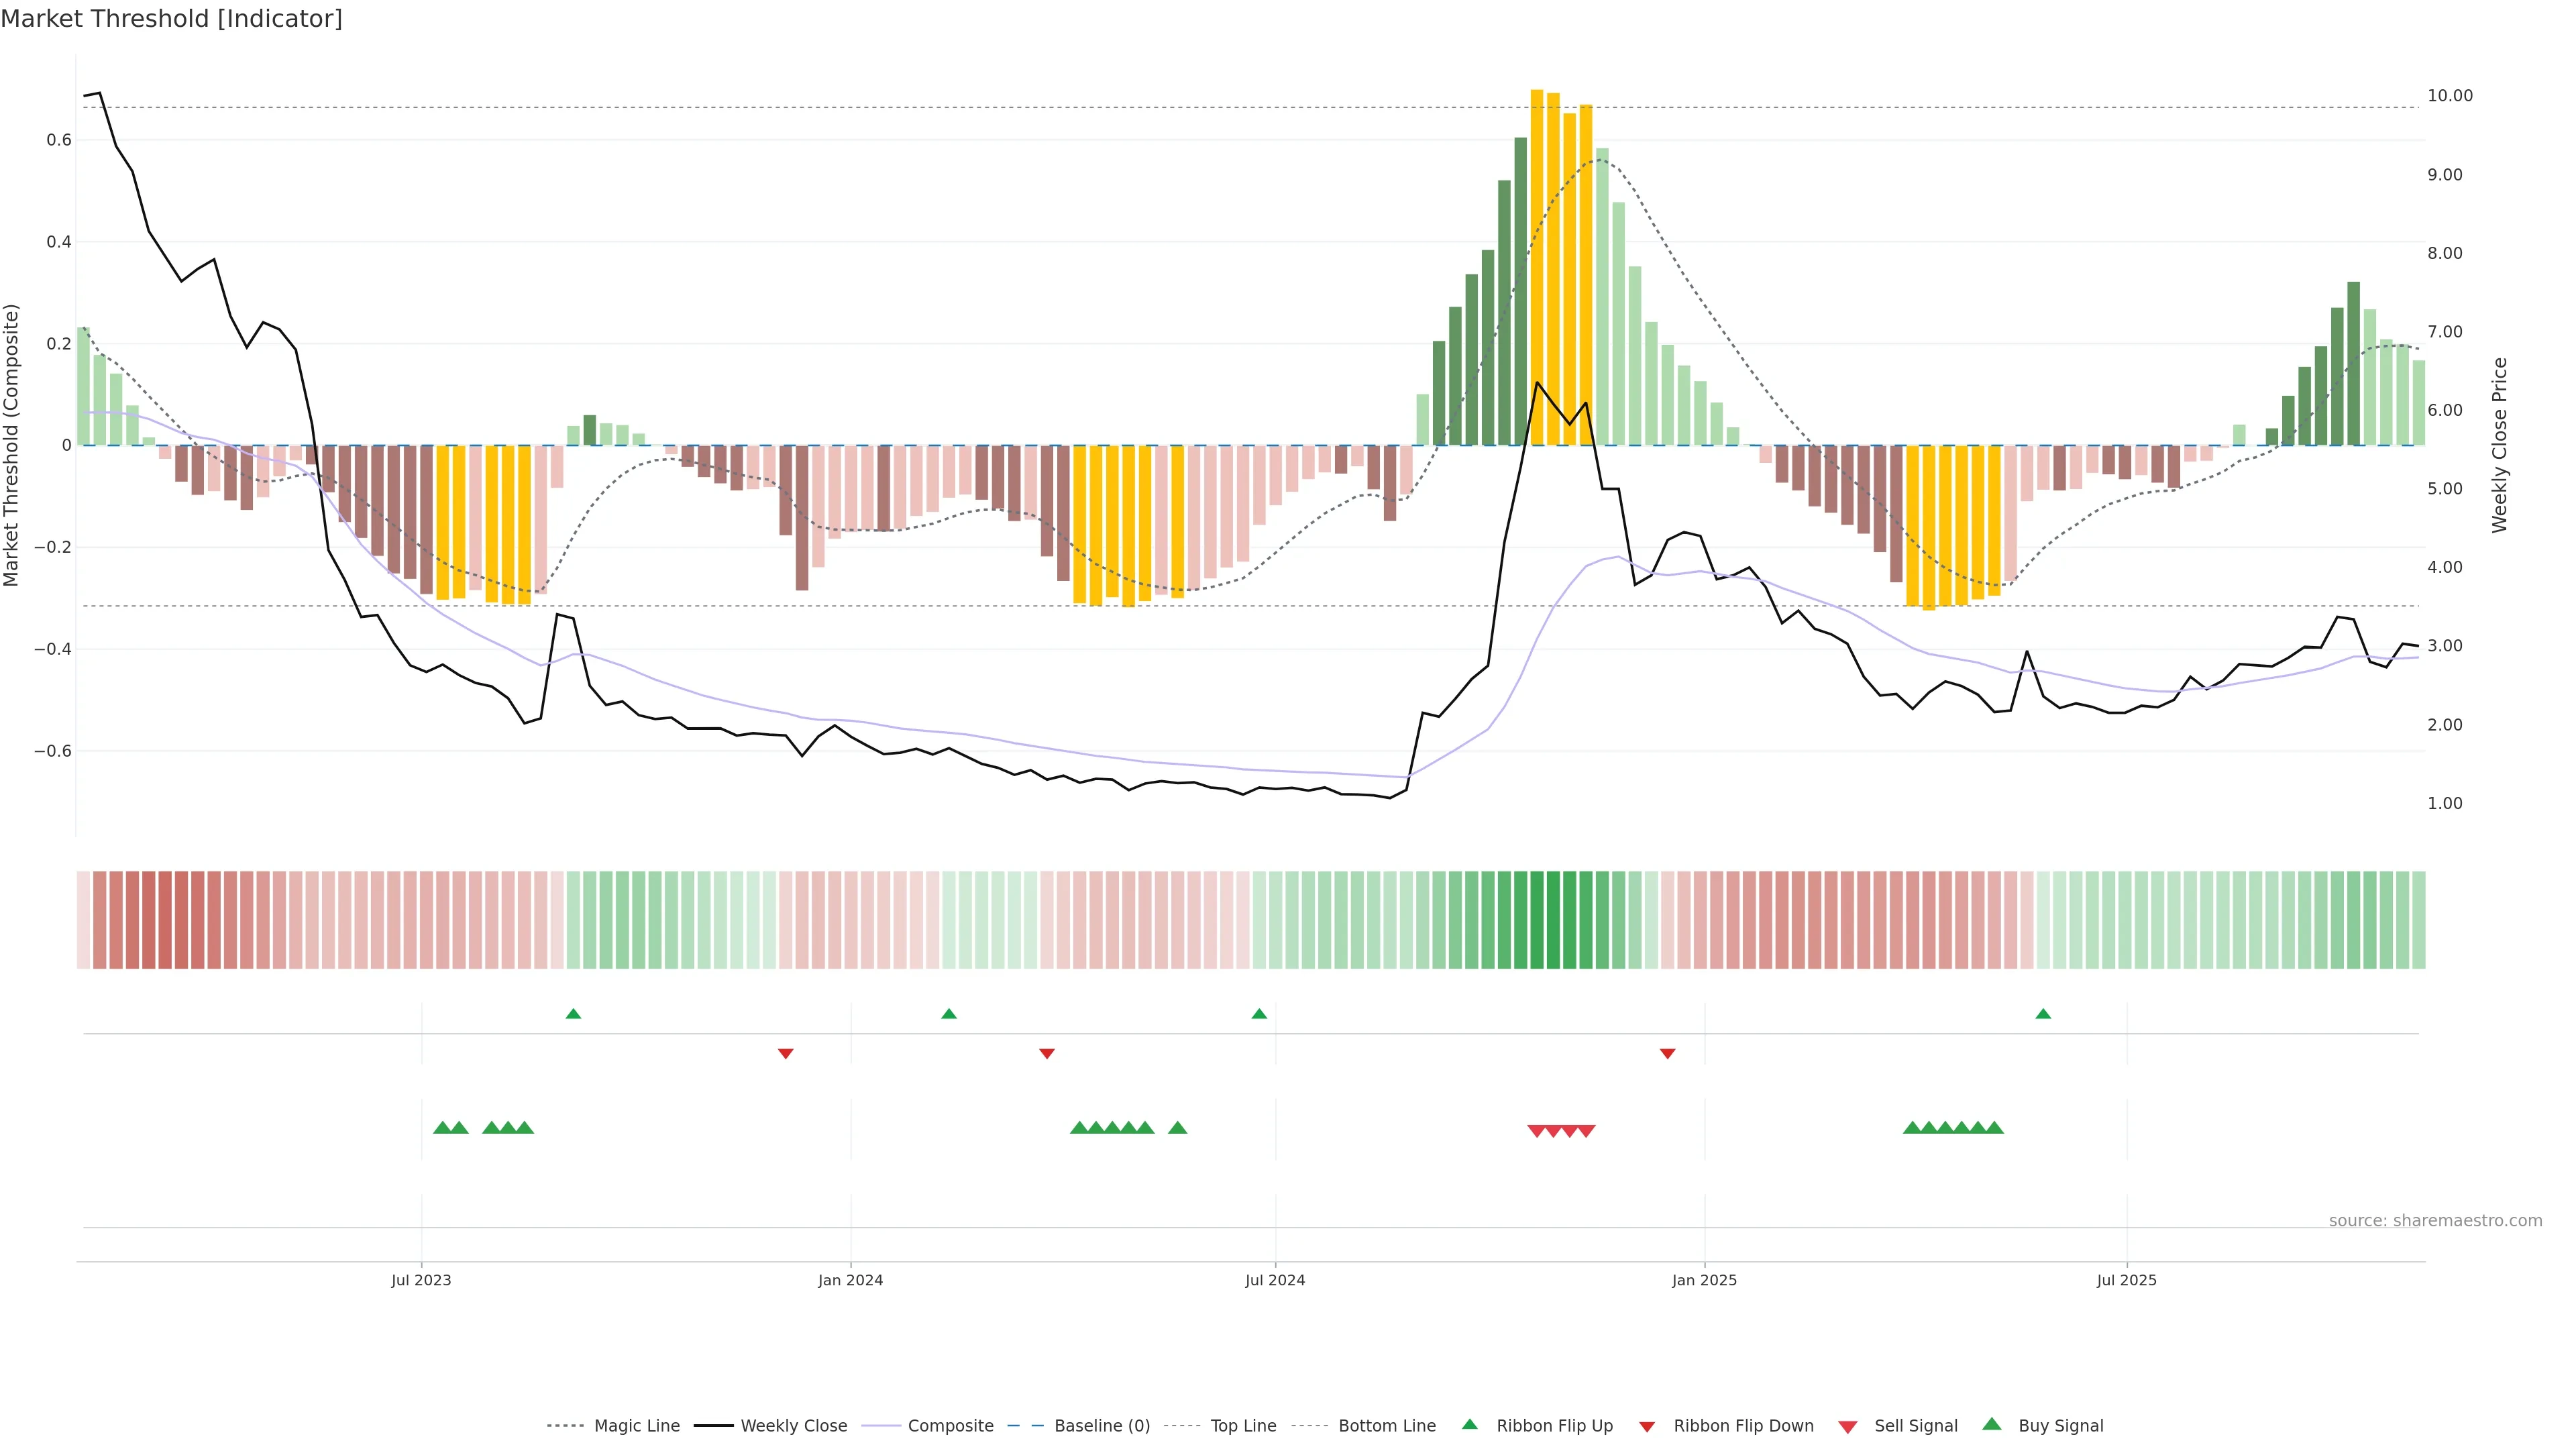
Task: Click the Ribbon Flip Up legend triangle icon
Action: coord(1469,1424)
